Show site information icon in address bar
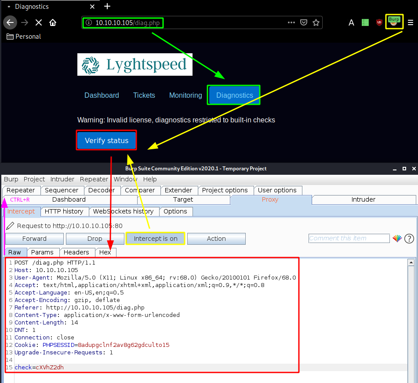The height and width of the screenshot is (383, 418). (x=89, y=23)
